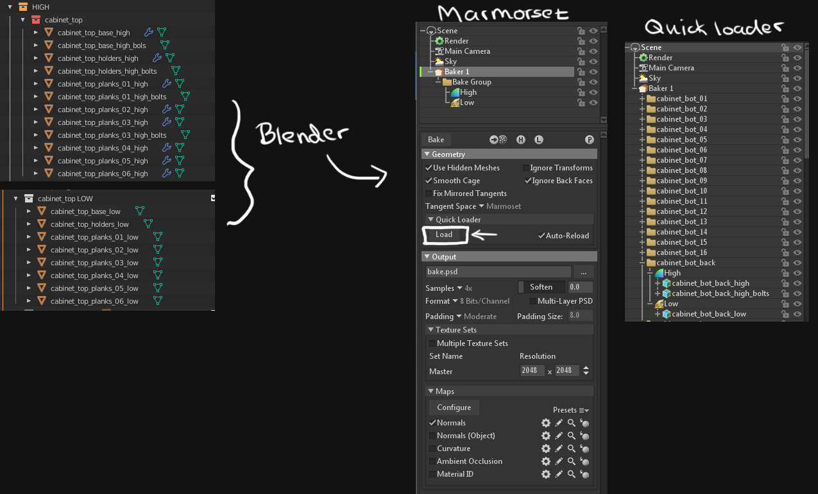The height and width of the screenshot is (494, 818).
Task: Open the settings gear for the Normals map
Action: pyautogui.click(x=546, y=423)
